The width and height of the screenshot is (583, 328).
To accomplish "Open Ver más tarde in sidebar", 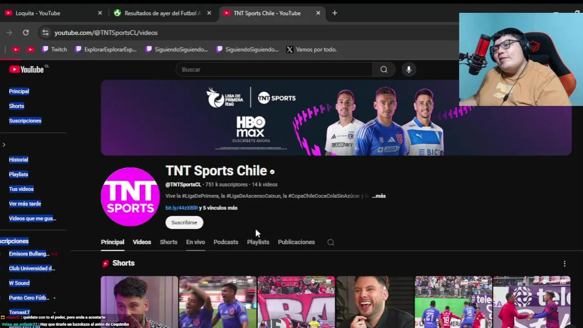I will [25, 204].
